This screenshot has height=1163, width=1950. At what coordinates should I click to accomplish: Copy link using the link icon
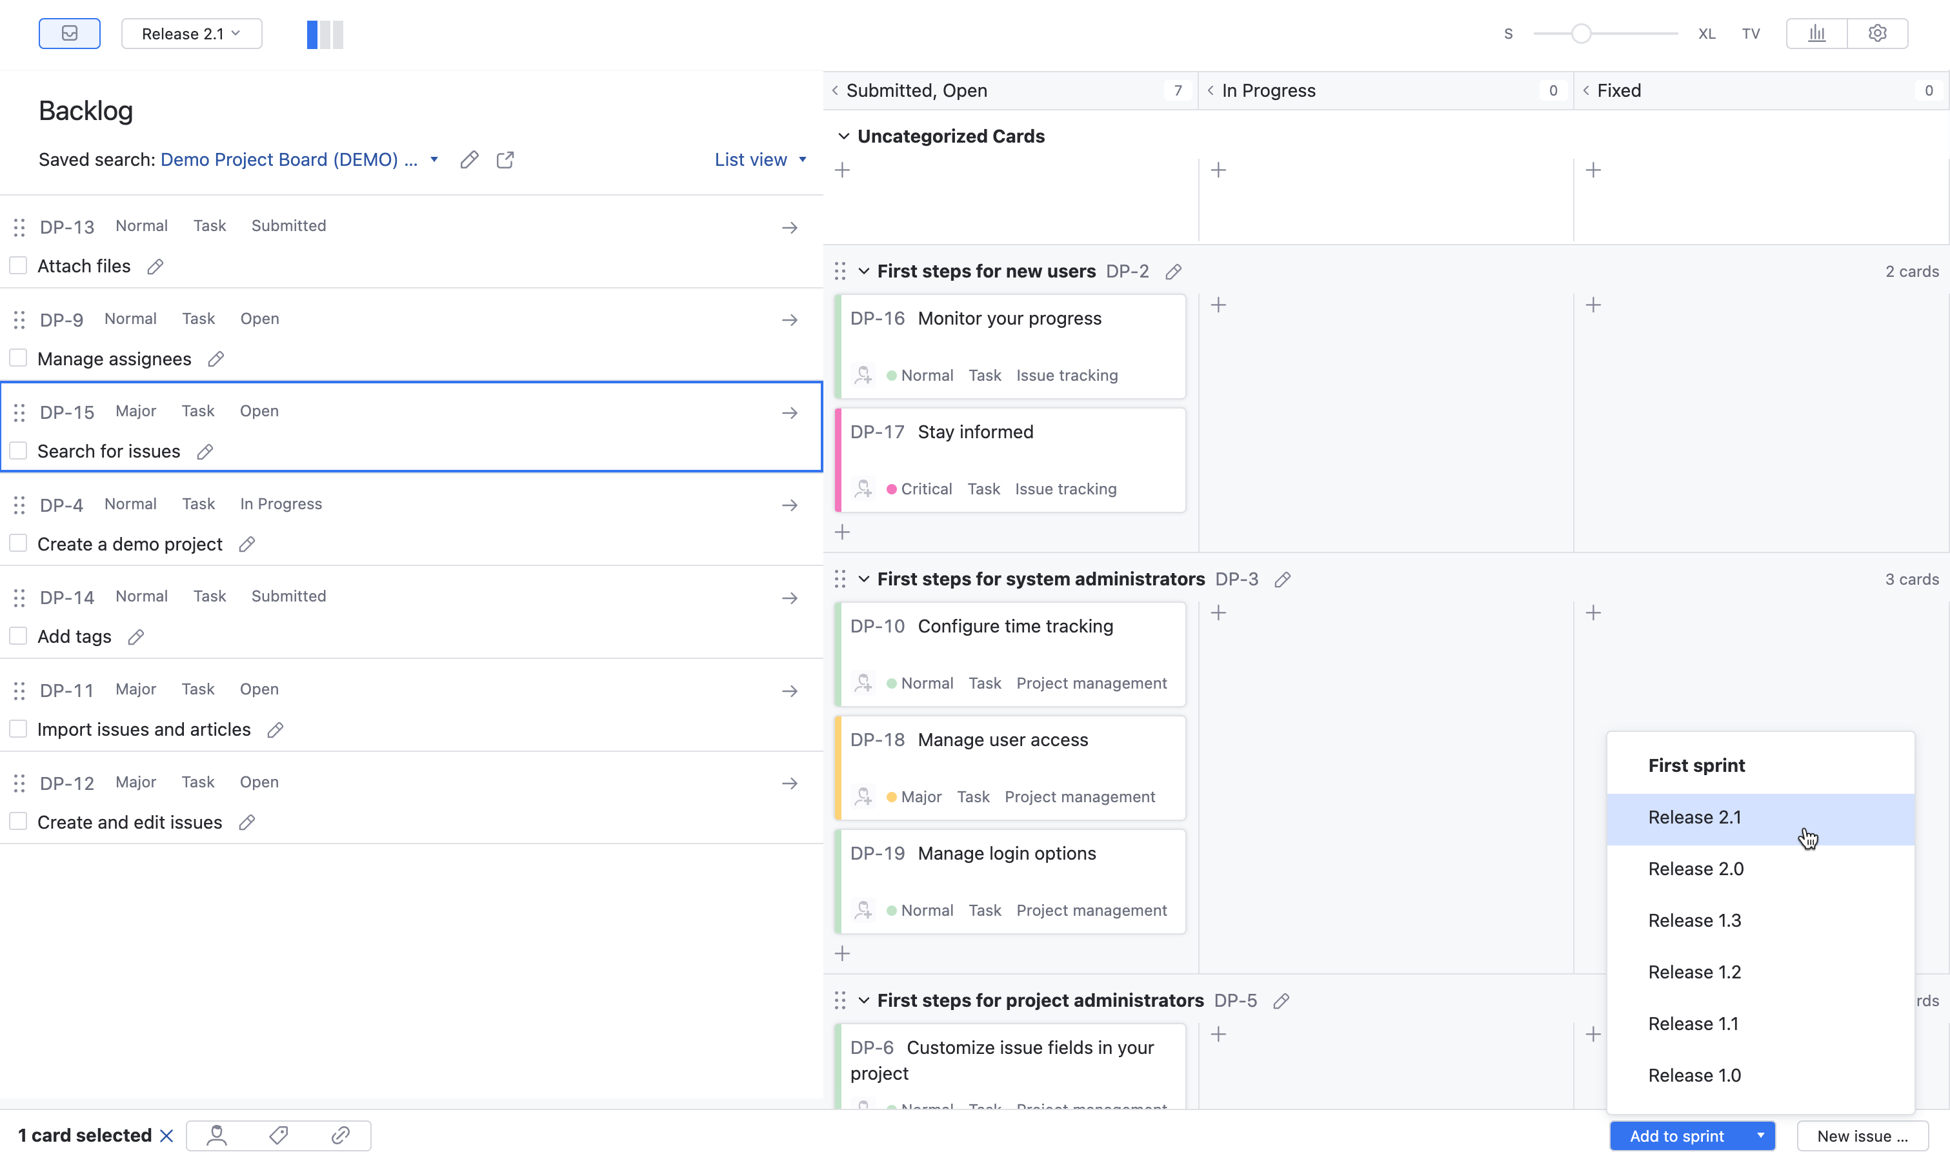[341, 1136]
